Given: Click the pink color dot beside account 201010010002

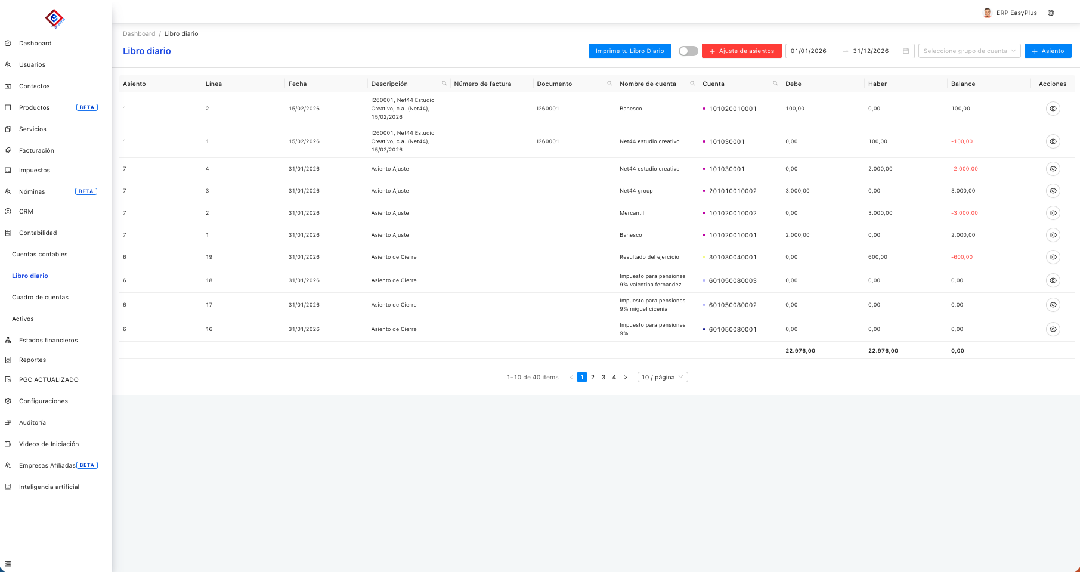Looking at the screenshot, I should 704,191.
